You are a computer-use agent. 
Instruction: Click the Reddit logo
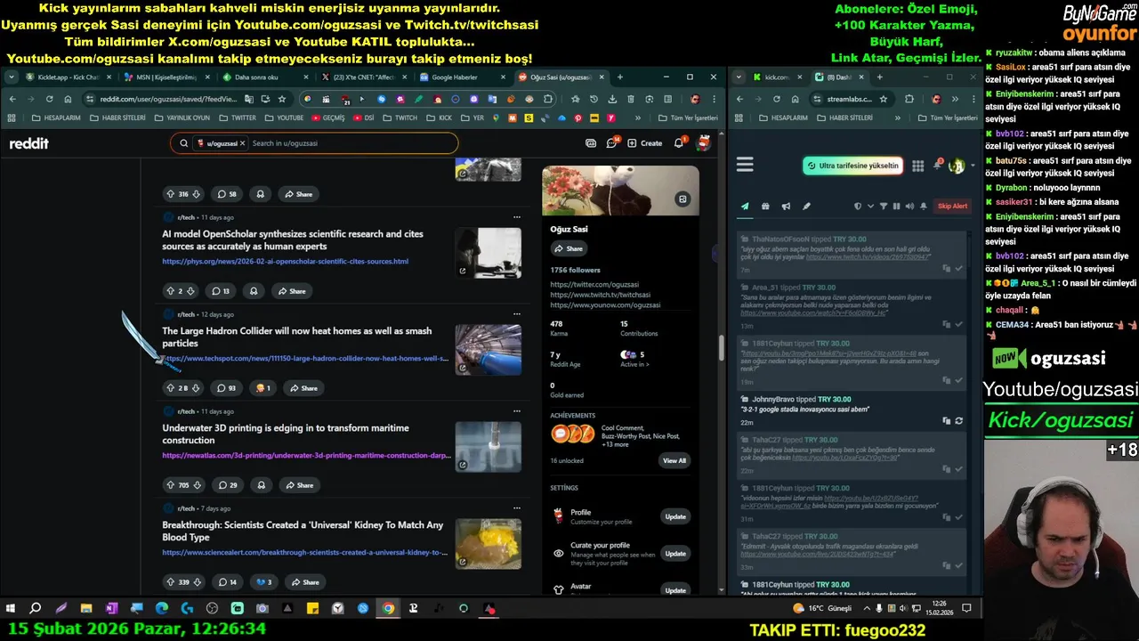[28, 143]
